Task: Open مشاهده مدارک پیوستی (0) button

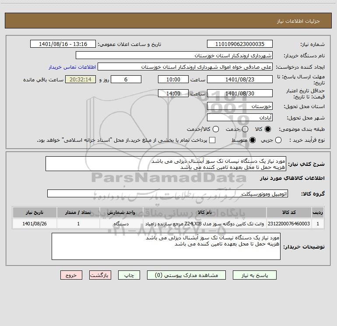Action: pos(186,275)
